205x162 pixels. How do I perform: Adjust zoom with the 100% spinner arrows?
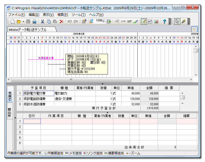point(104,21)
